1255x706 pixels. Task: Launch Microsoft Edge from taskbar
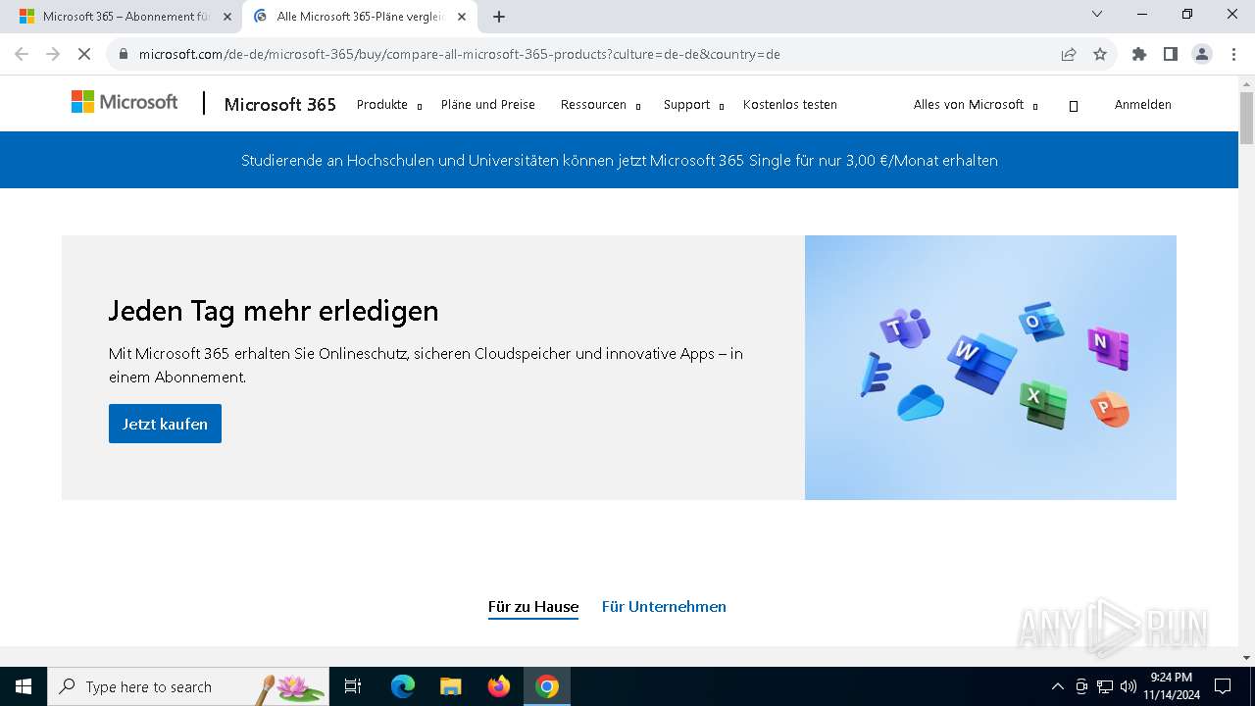[403, 686]
